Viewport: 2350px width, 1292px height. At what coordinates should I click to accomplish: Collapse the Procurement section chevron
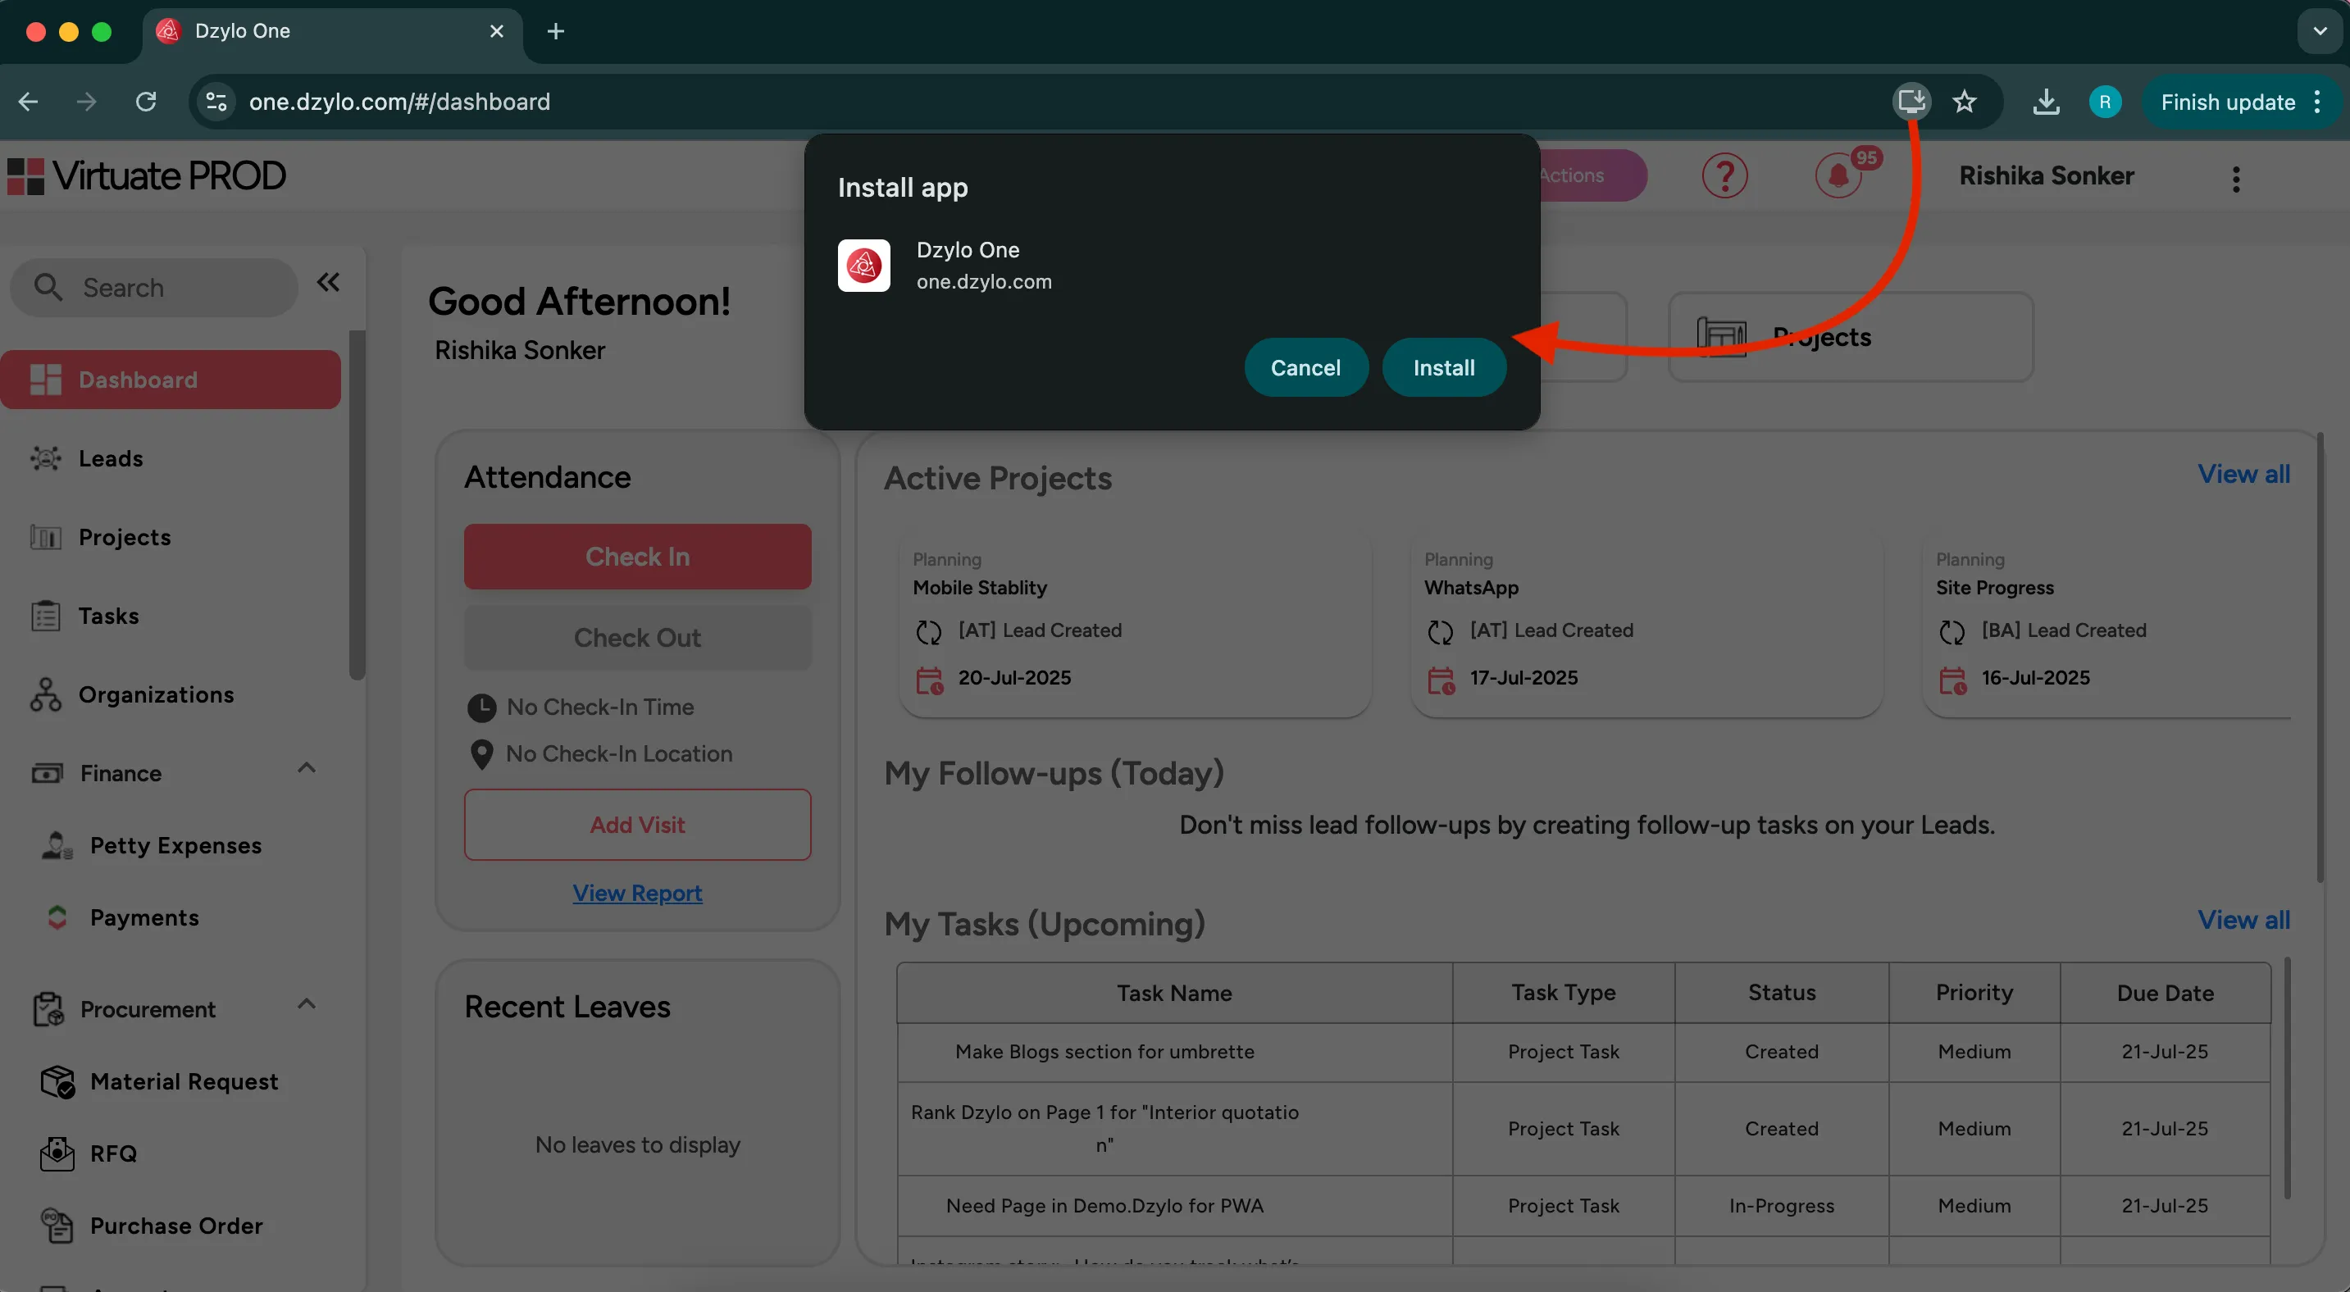pyautogui.click(x=307, y=1004)
